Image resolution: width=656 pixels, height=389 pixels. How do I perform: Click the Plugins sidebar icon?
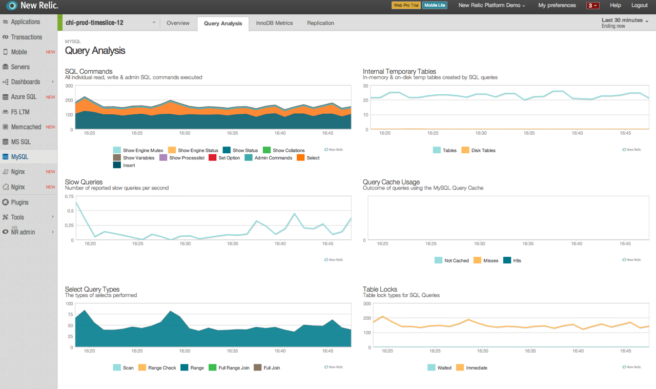(x=6, y=202)
